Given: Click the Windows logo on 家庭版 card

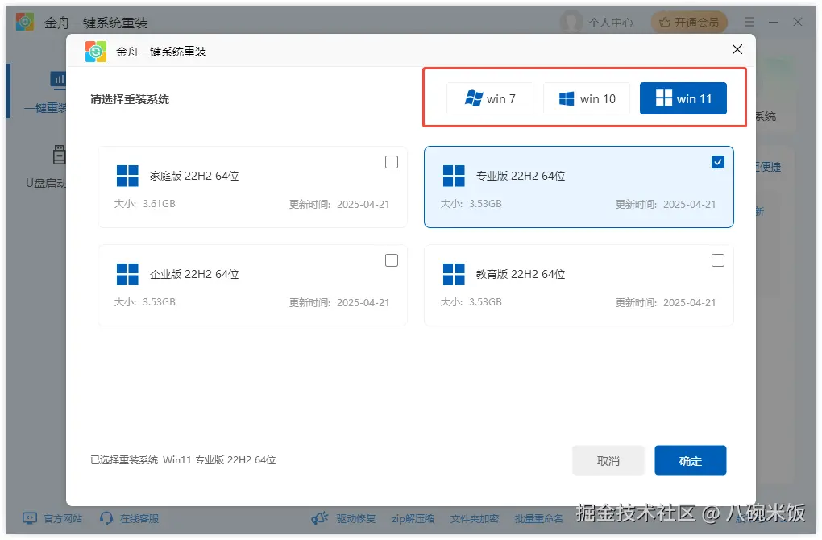Looking at the screenshot, I should [x=127, y=176].
